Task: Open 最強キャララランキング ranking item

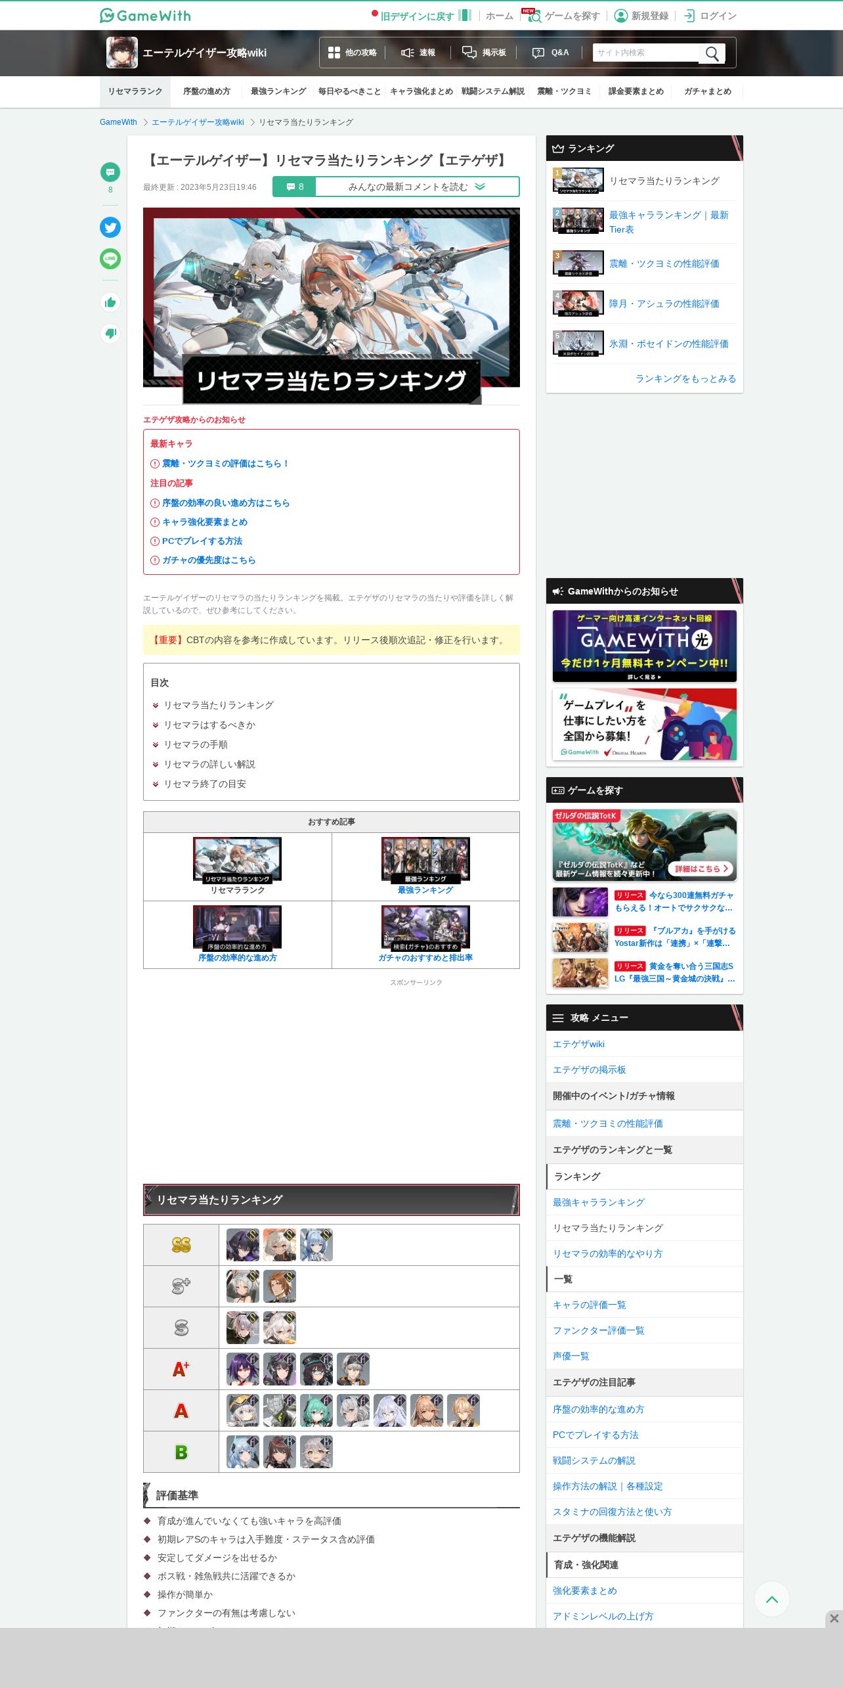Action: pyautogui.click(x=644, y=222)
